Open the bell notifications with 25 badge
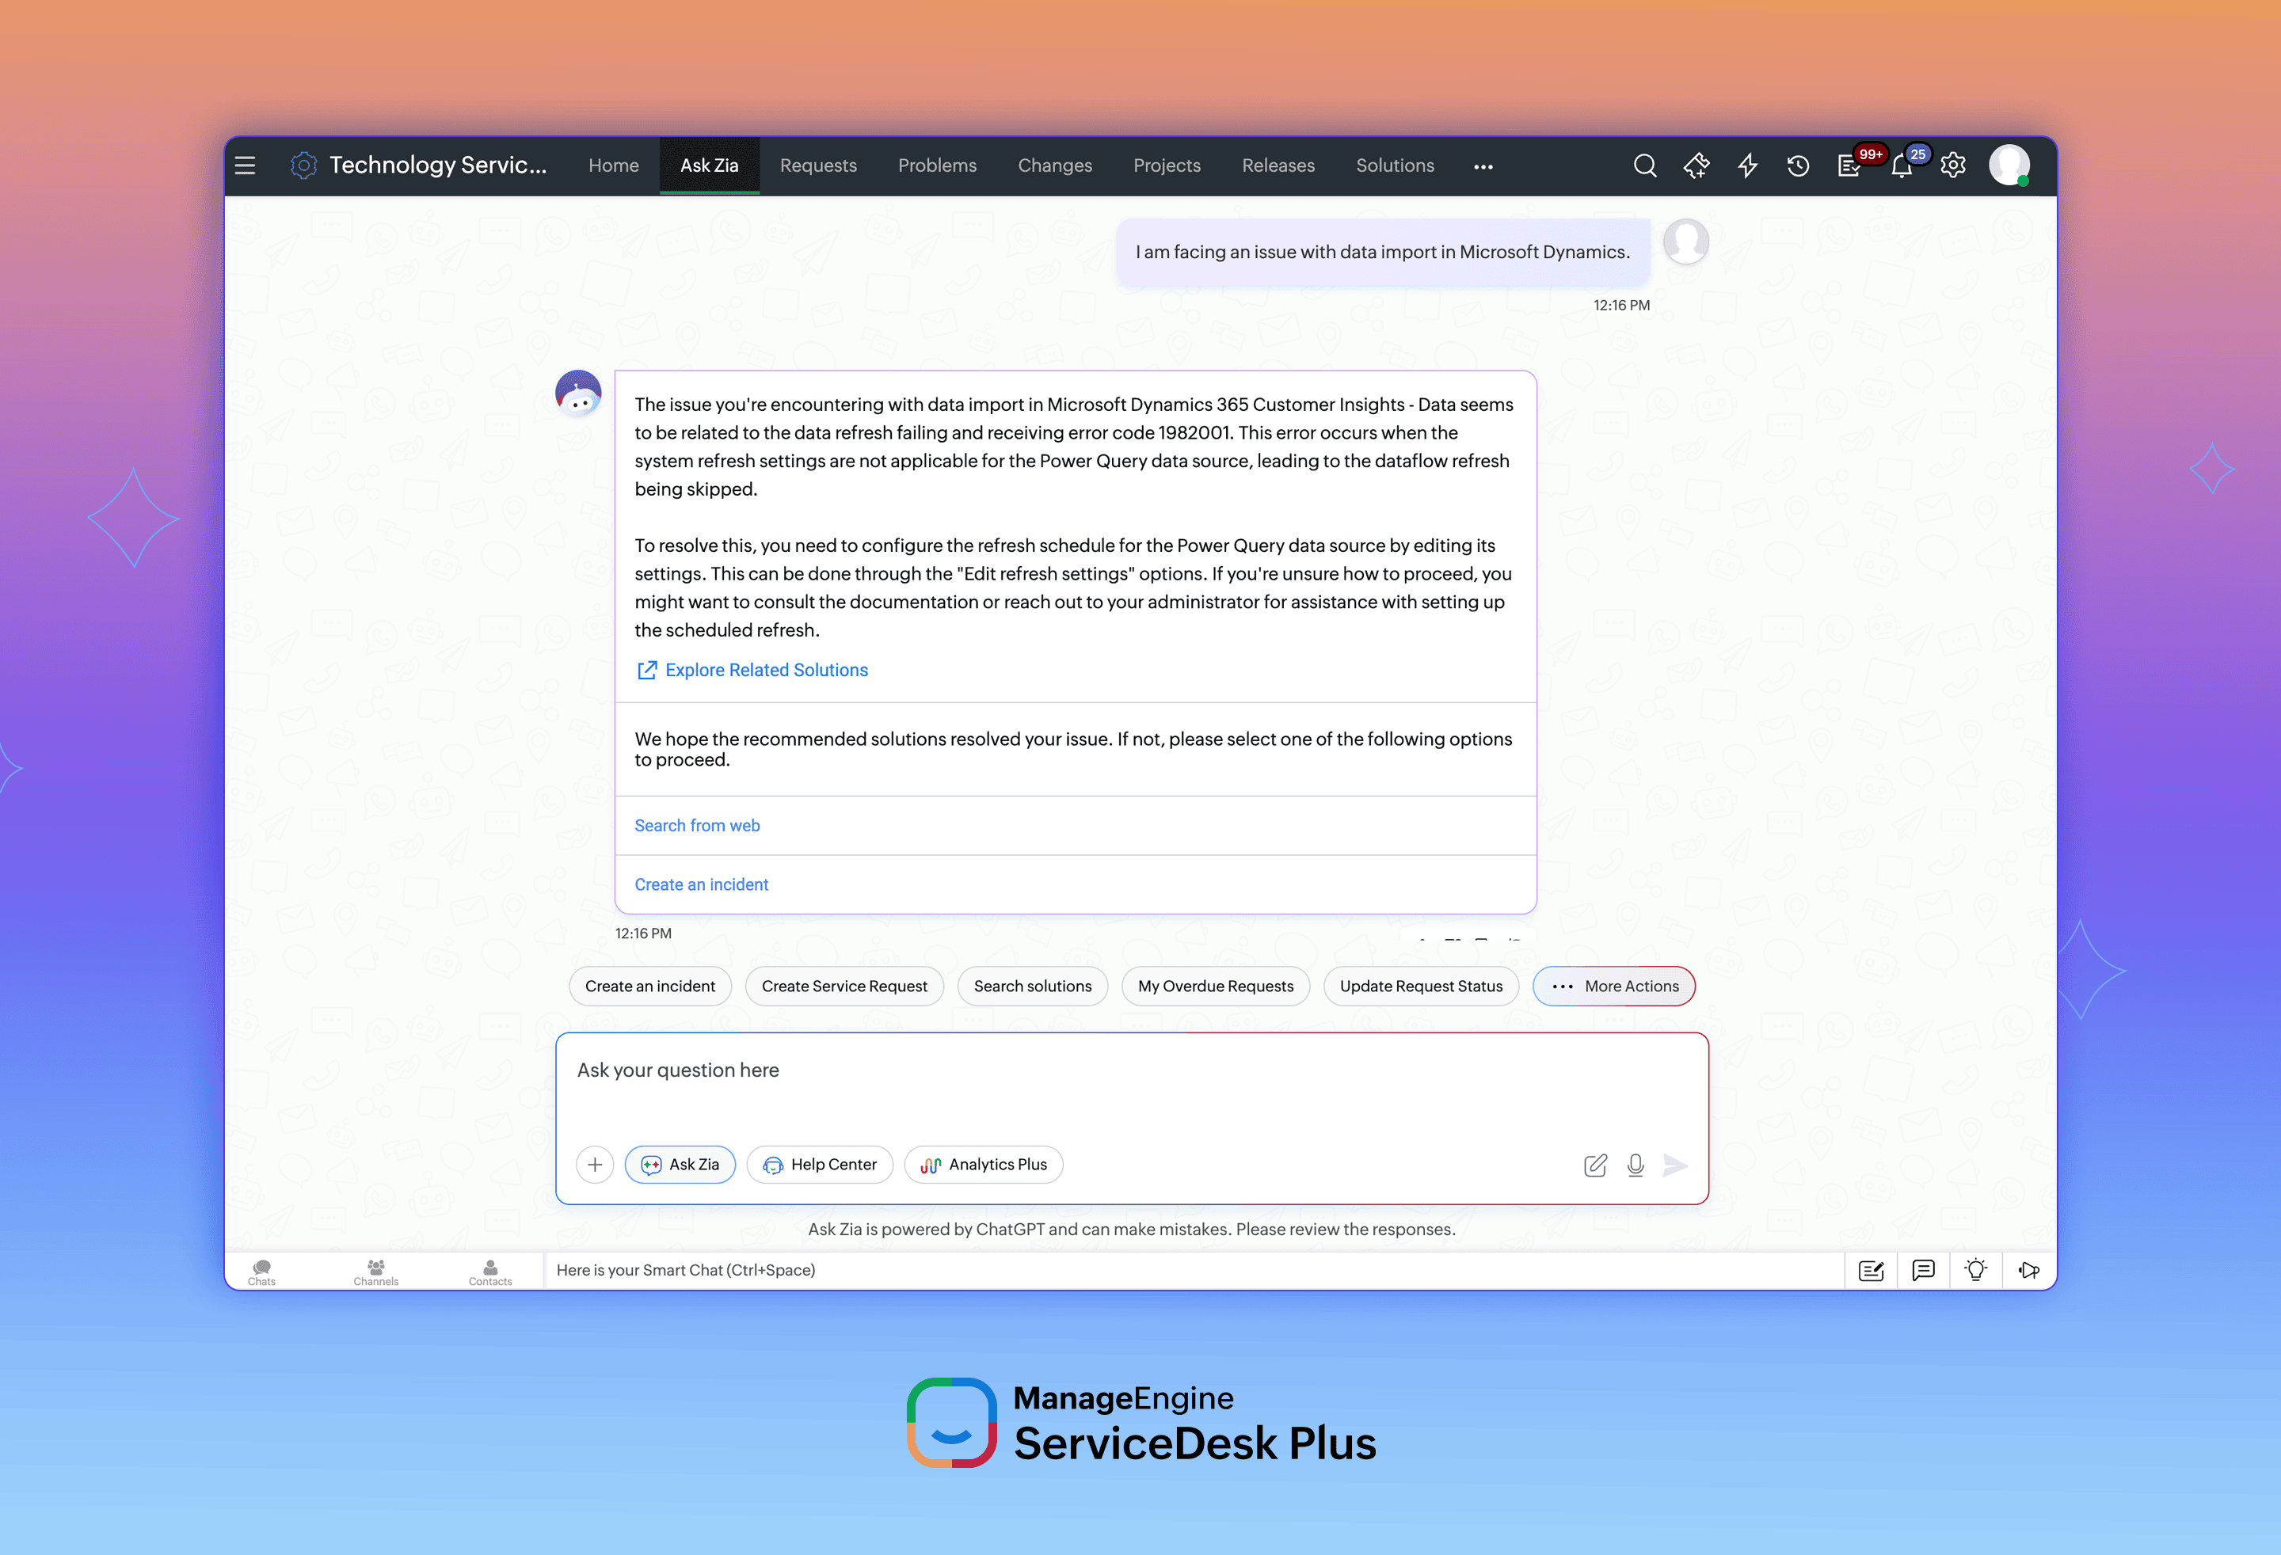Screen dimensions: 2281x1555 [x=1901, y=165]
